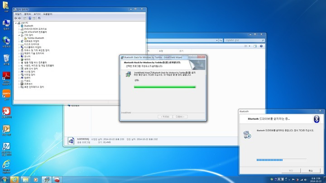This screenshot has height=183, width=326.
Task: Select the 휴먼 인터페이스 장치 tree item
Action: click(x=34, y=87)
